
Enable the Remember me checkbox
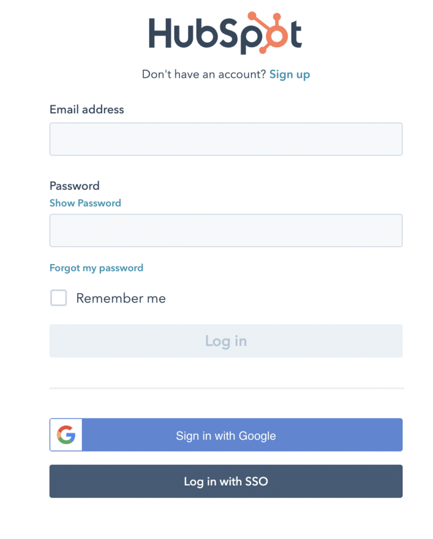58,298
